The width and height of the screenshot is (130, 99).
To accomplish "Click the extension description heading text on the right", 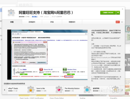I will tap(106, 33).
